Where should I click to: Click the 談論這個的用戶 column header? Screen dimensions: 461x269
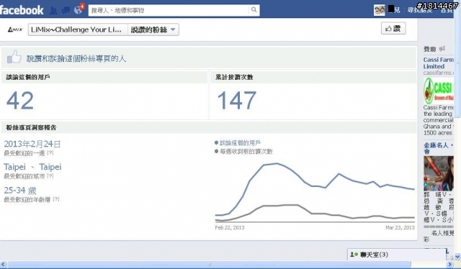click(28, 77)
